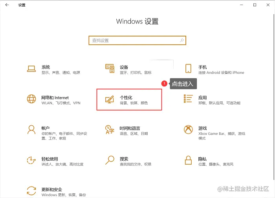The image size is (275, 198).
Task: Open the 设备 keyboard and speaker icon
Action: coord(110,68)
